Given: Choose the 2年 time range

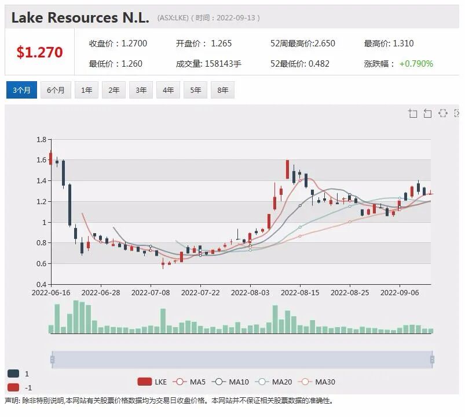Looking at the screenshot, I should pos(114,90).
